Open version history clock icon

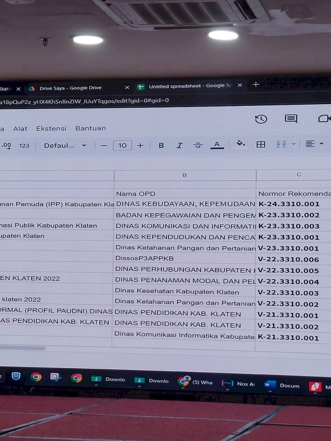(x=261, y=119)
